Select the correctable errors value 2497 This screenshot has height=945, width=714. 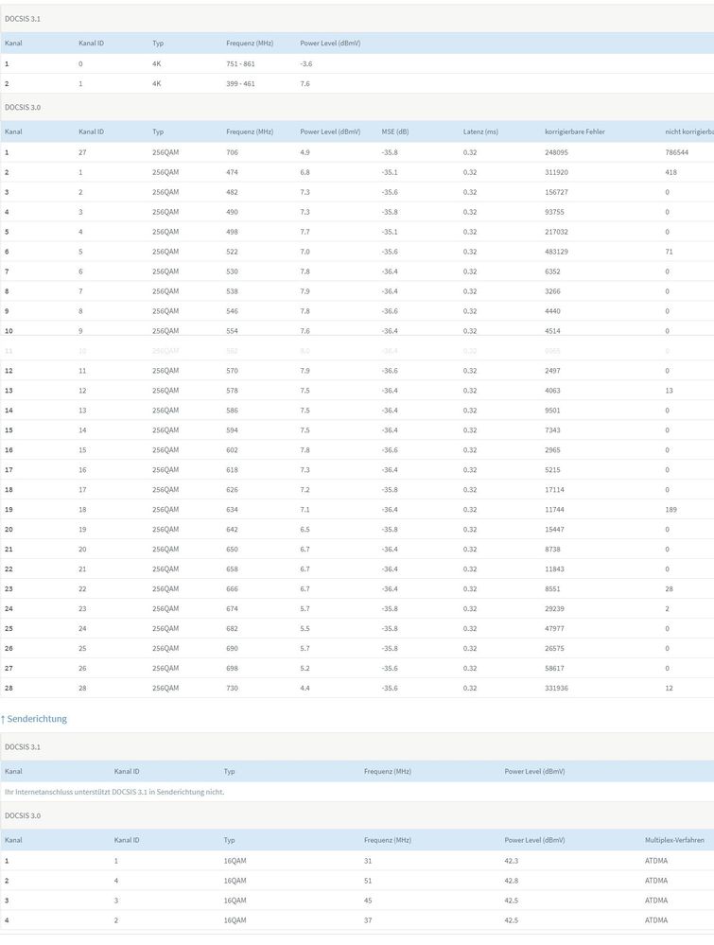(x=552, y=371)
